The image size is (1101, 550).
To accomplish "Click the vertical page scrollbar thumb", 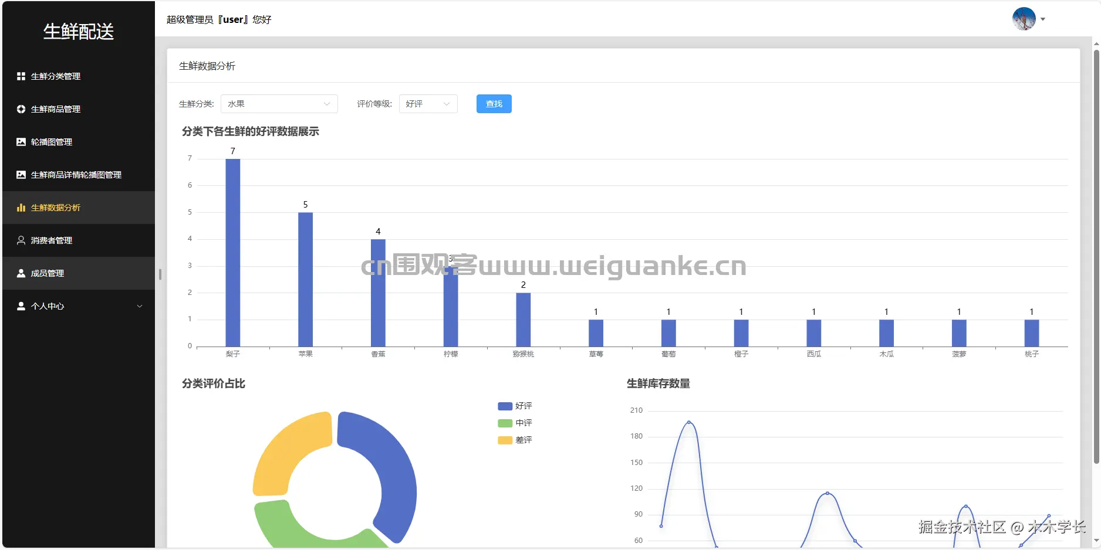I will coord(1096,257).
